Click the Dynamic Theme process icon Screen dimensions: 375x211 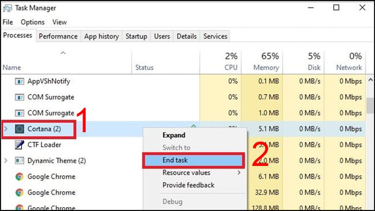click(x=19, y=161)
